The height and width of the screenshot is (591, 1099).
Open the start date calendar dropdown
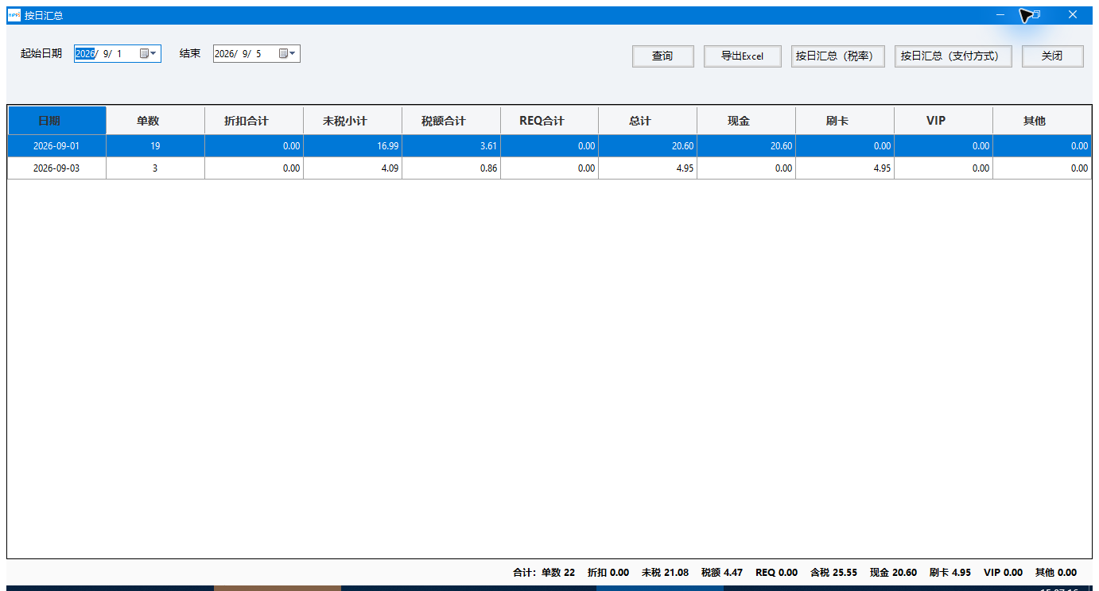point(149,54)
